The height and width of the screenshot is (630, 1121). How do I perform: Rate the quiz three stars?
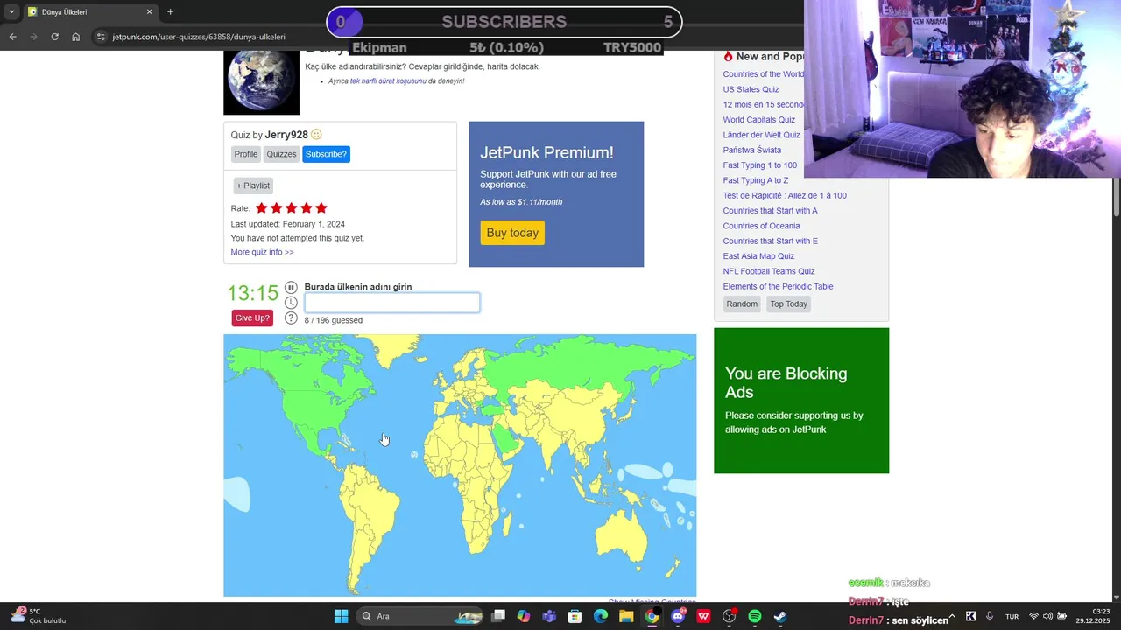(291, 208)
